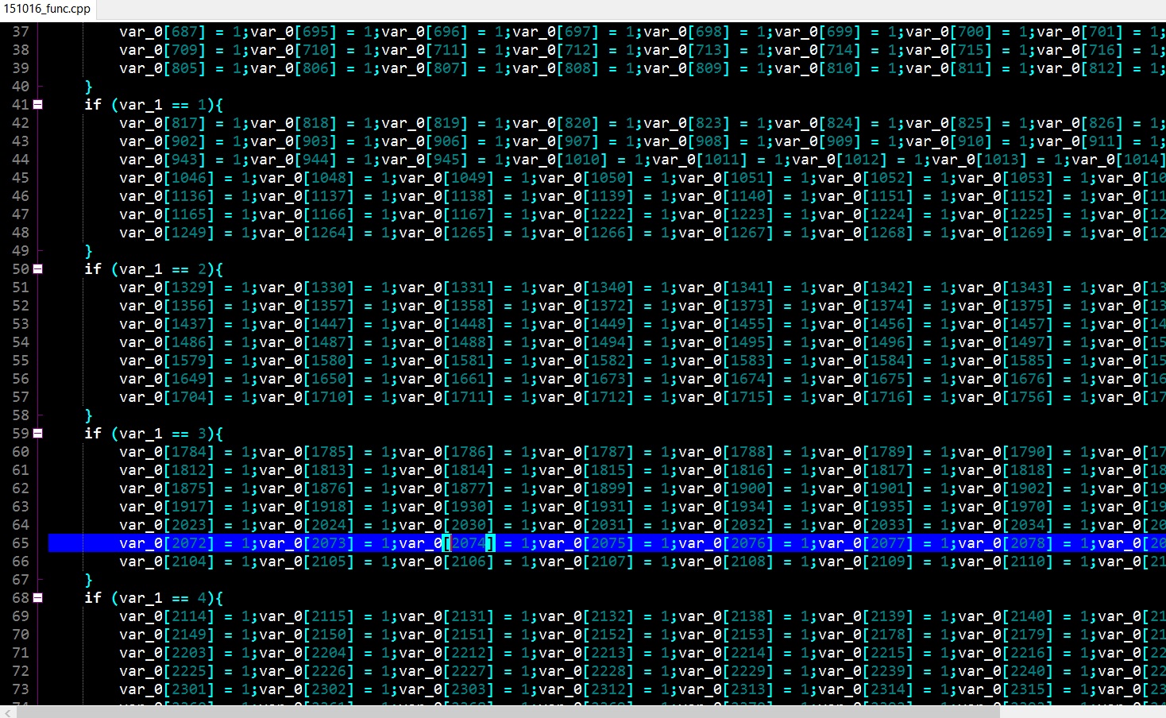Click line number 73 in the gutter

(x=21, y=689)
